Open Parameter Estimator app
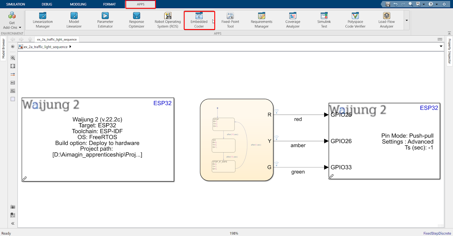453x236 pixels. point(105,20)
